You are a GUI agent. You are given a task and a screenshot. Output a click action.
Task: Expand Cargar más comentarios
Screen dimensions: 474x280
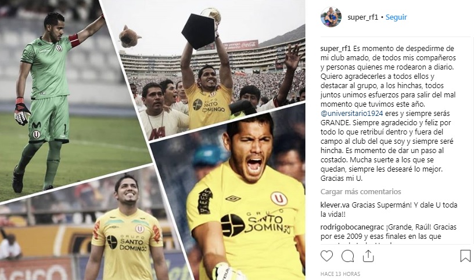(x=361, y=192)
